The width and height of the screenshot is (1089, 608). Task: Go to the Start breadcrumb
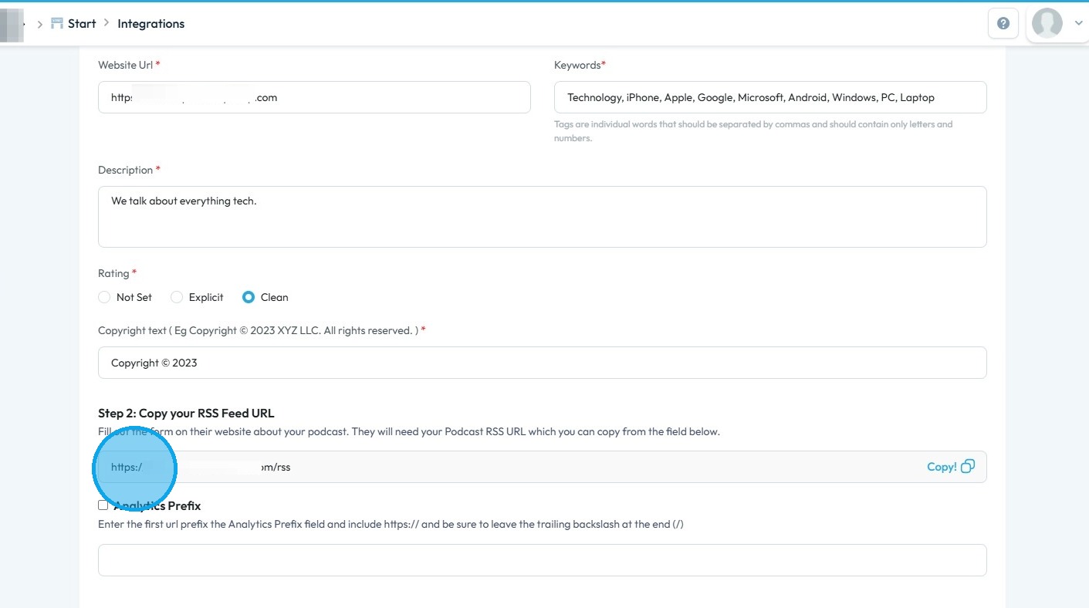82,23
